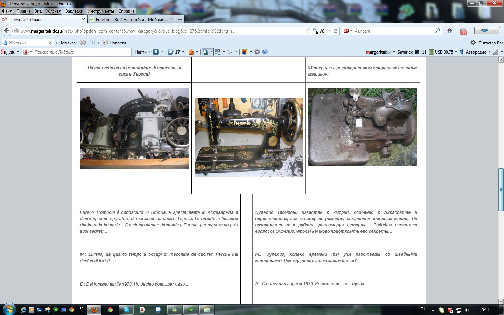This screenshot has width=504, height=315.
Task: Go to the Firefox home page icon
Action: click(x=449, y=31)
